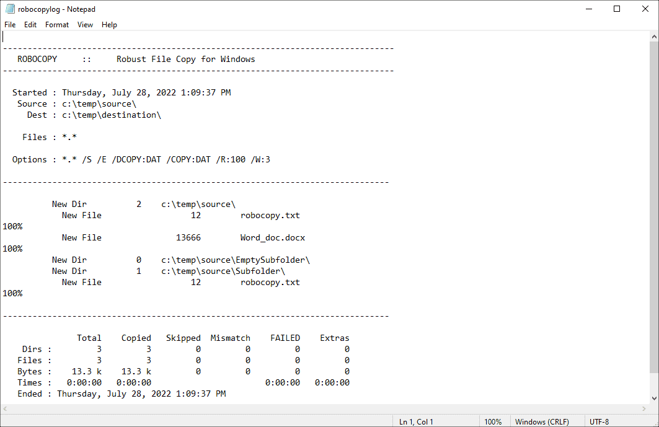This screenshot has width=659, height=427.
Task: Click the 100% zoom level indicator
Action: point(493,421)
